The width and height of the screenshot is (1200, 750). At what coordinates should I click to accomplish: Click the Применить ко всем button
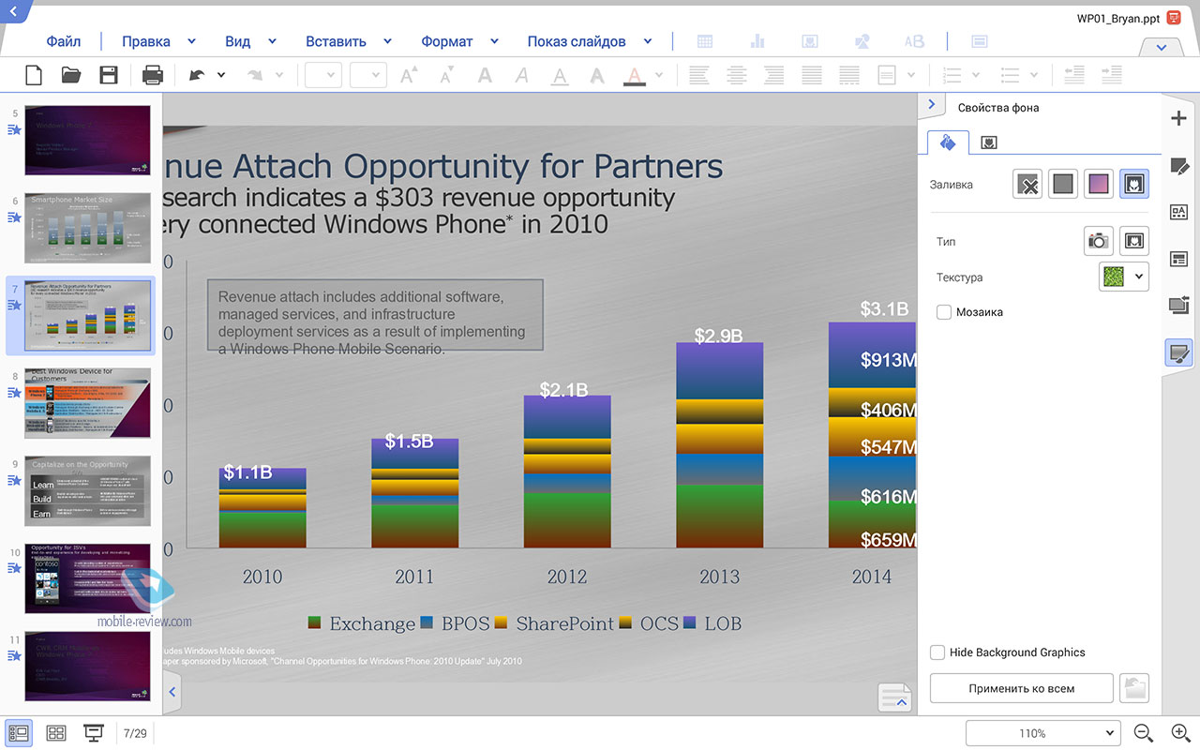1021,688
